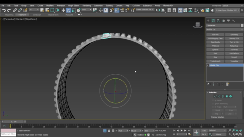
Task: Click Use Pivot Point Center icon
Action: coord(95,10)
